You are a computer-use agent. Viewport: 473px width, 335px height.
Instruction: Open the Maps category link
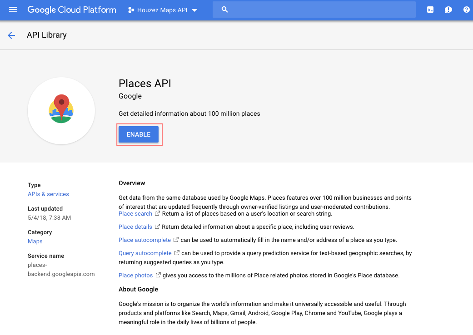click(x=35, y=241)
